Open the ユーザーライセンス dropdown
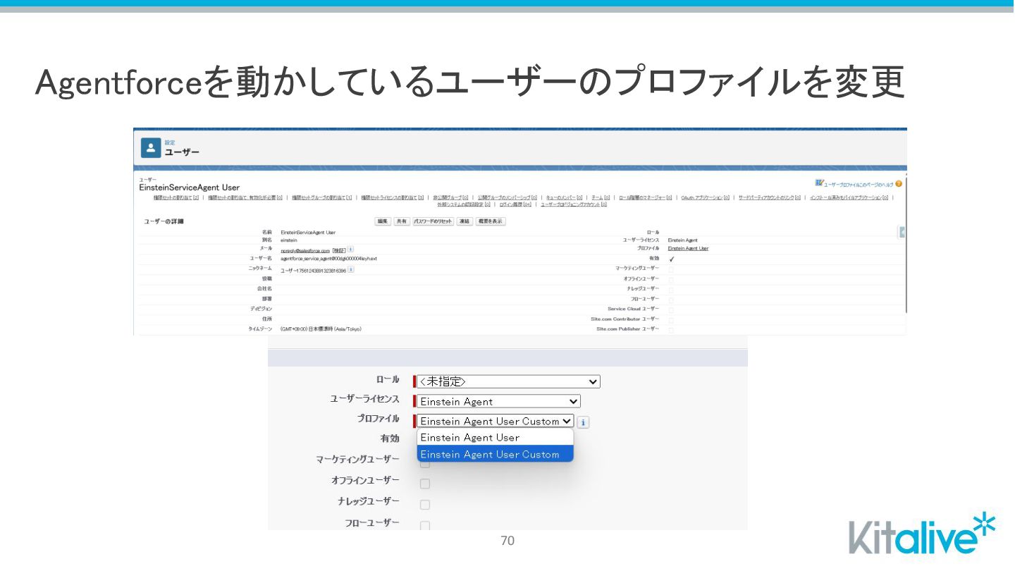Viewport: 1015px width, 571px height. coord(498,401)
